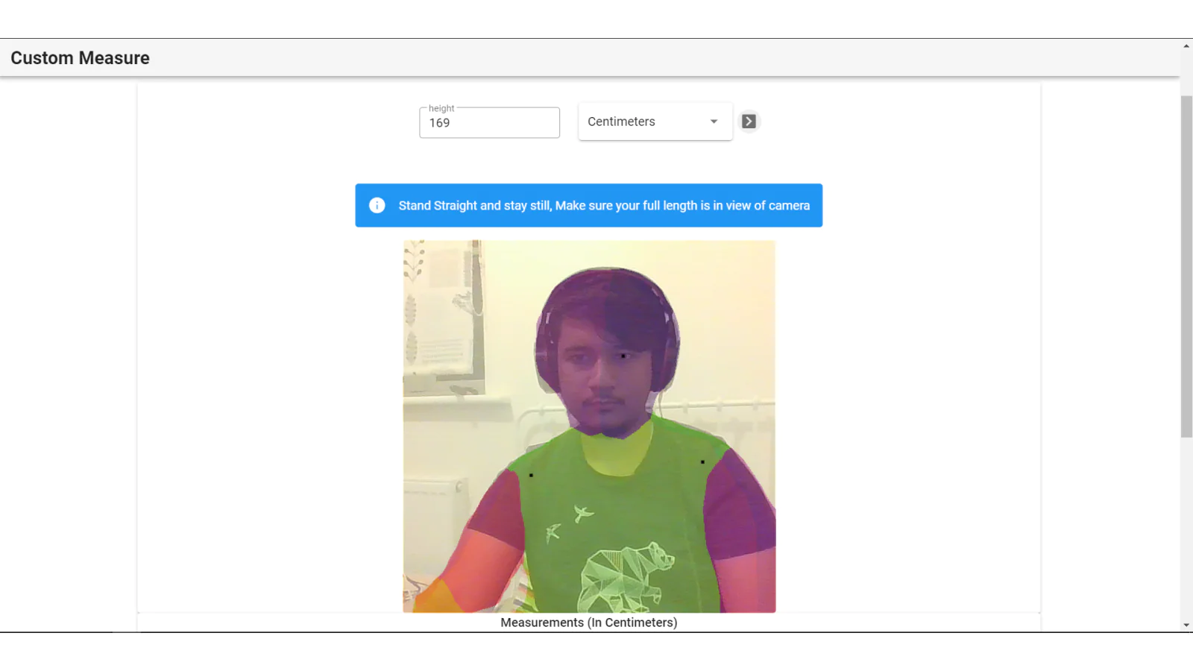Open the Centimeters unit dropdown

tap(655, 122)
